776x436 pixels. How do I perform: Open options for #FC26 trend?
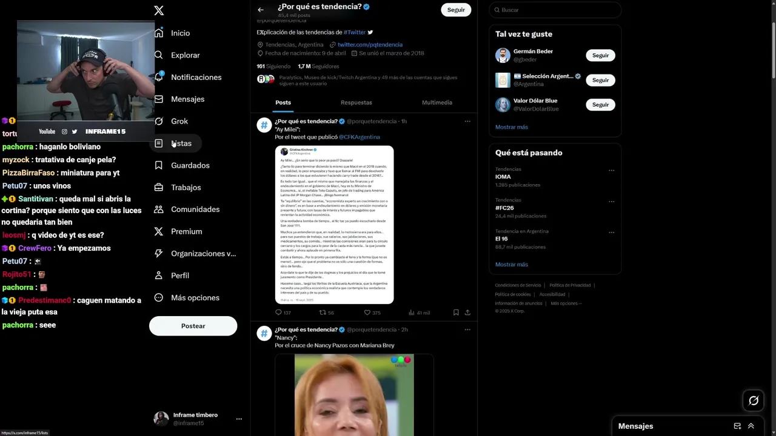click(x=611, y=201)
